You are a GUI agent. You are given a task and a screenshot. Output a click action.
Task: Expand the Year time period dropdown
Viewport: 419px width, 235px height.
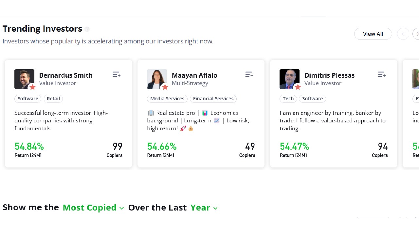click(204, 208)
